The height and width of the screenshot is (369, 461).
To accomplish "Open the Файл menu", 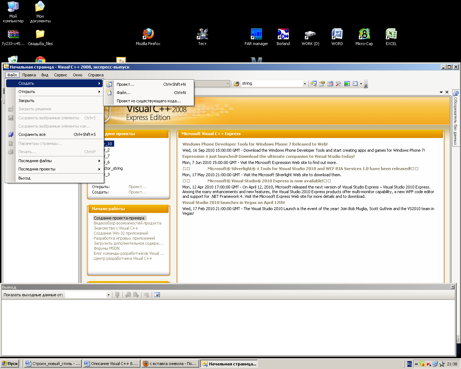I will [x=12, y=75].
